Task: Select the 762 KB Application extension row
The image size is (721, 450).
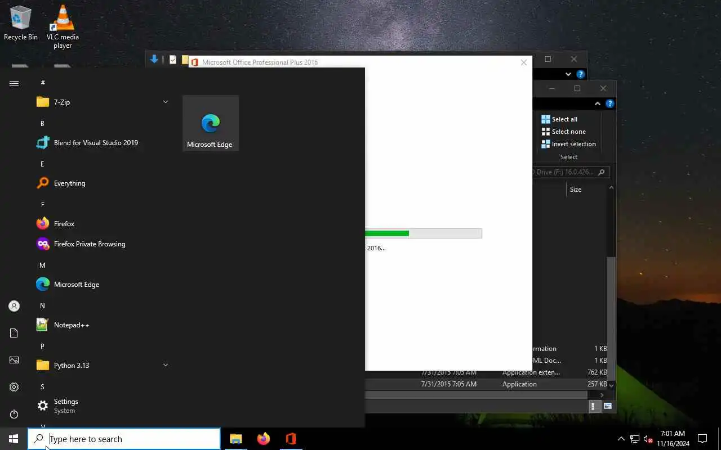Action: point(487,372)
